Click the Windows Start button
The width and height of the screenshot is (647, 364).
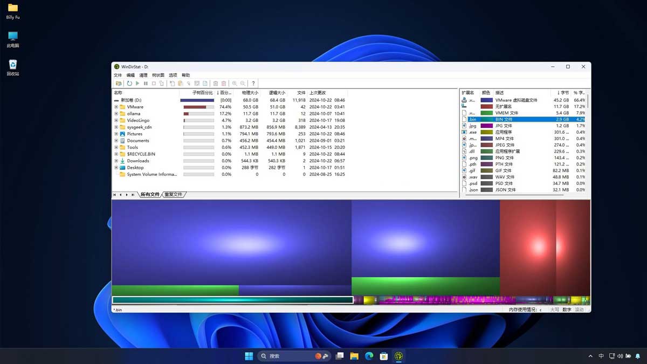click(249, 356)
